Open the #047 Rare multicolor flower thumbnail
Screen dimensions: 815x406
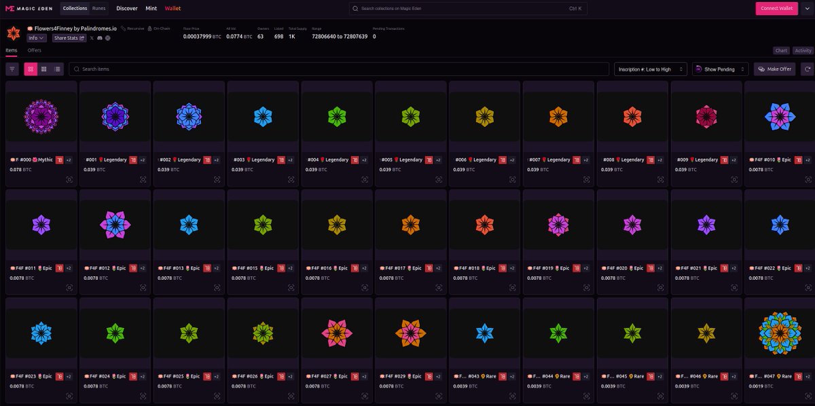pyautogui.click(x=782, y=333)
